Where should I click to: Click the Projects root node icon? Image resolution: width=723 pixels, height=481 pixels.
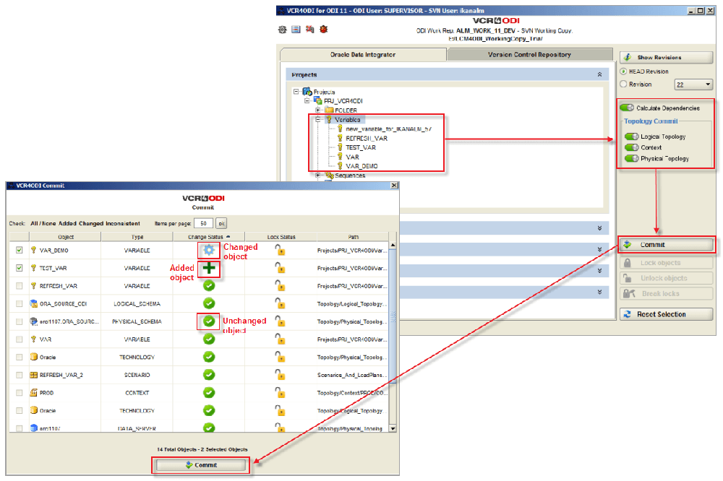pos(307,92)
